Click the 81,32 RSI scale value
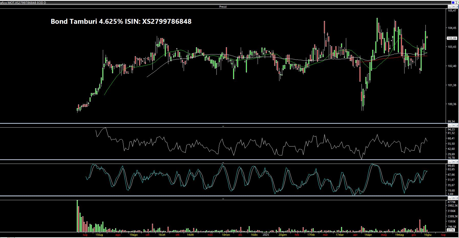Screen dimensions: 459x238 coord(451,133)
